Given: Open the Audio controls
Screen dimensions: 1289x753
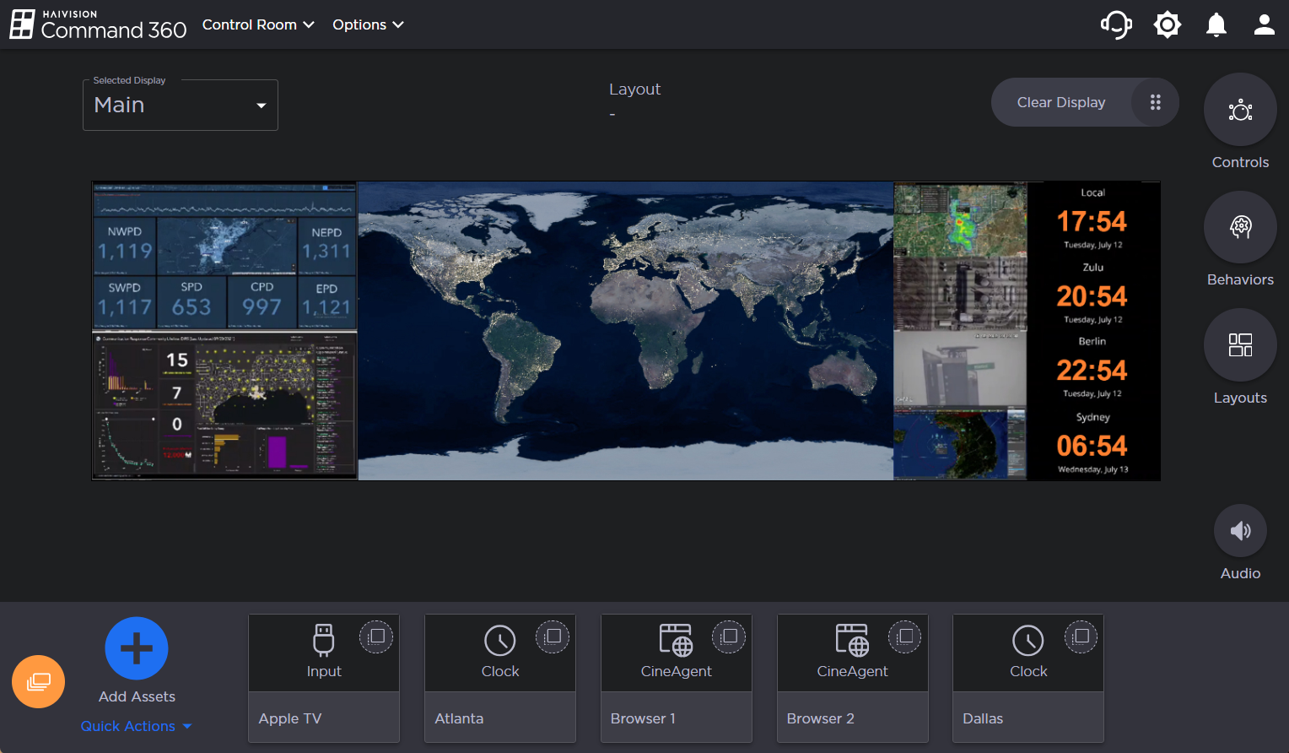Looking at the screenshot, I should point(1240,530).
